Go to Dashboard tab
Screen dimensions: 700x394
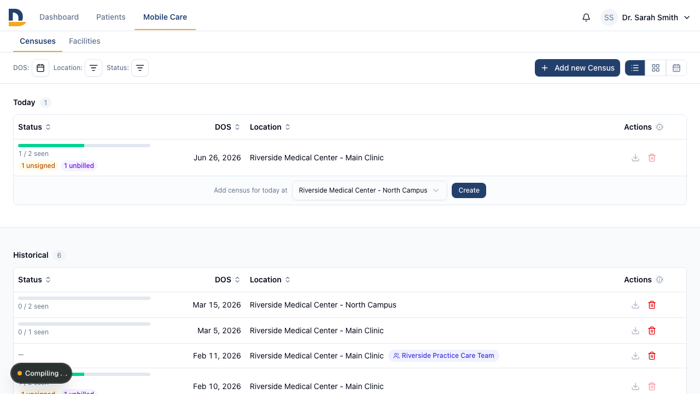click(x=59, y=17)
